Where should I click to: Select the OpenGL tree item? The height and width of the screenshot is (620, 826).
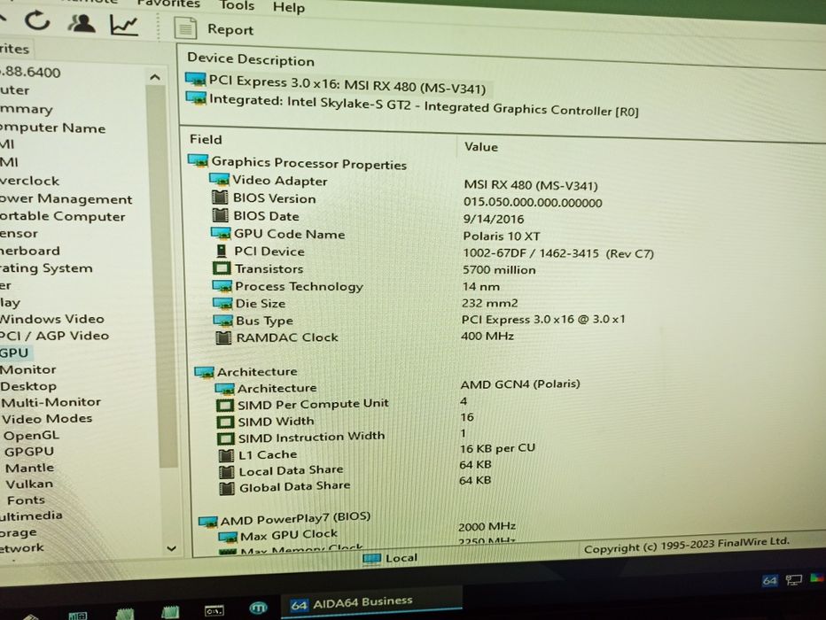[31, 435]
